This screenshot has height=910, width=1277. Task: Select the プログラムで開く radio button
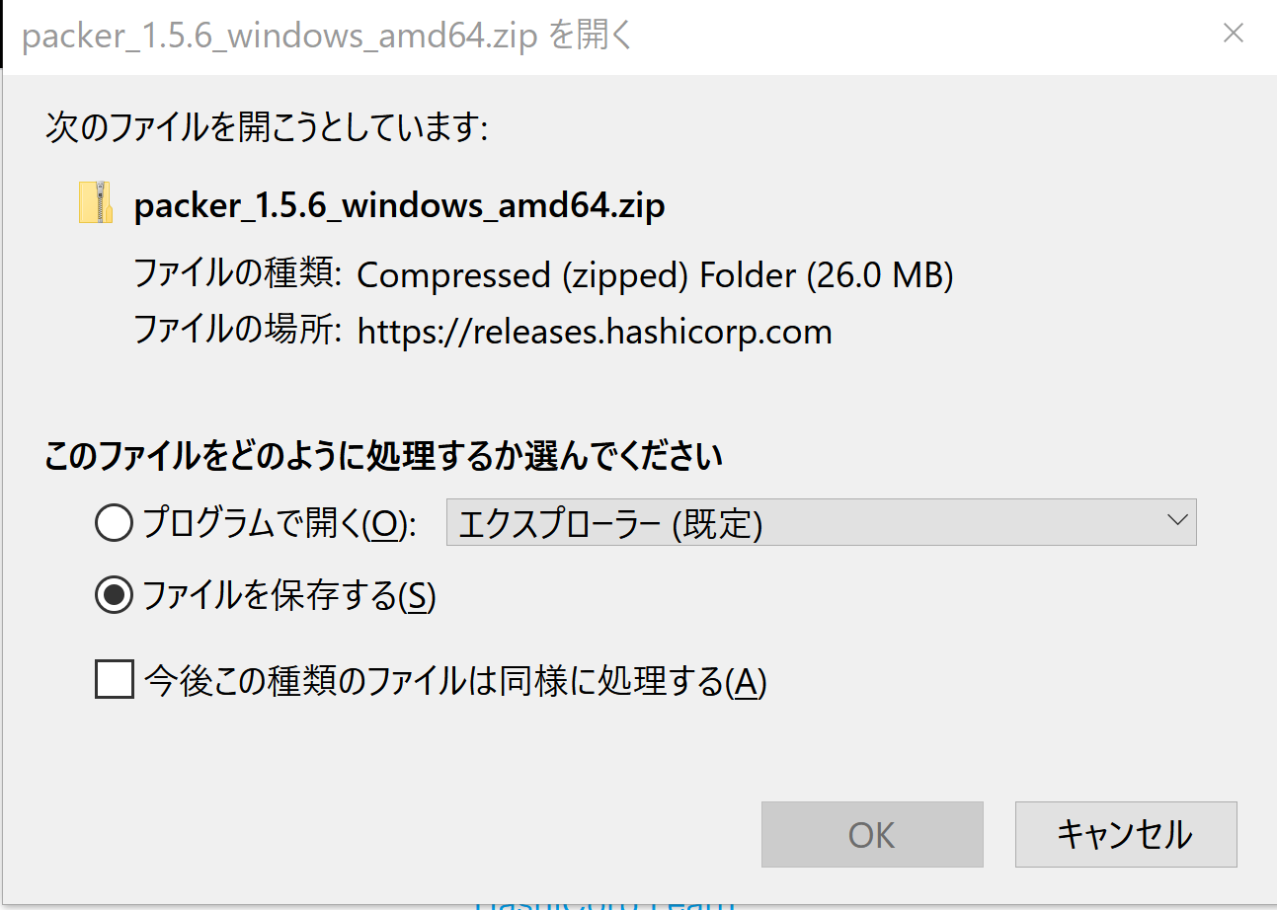[114, 523]
